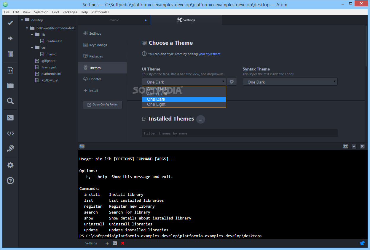Open the View menu

27,12
